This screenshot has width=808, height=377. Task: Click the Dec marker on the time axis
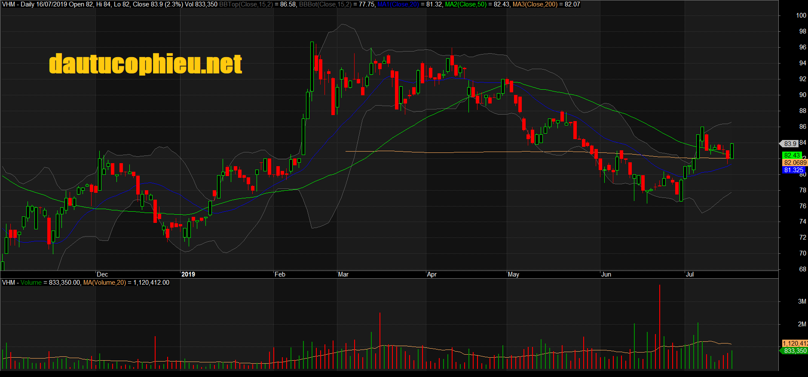[x=102, y=274]
